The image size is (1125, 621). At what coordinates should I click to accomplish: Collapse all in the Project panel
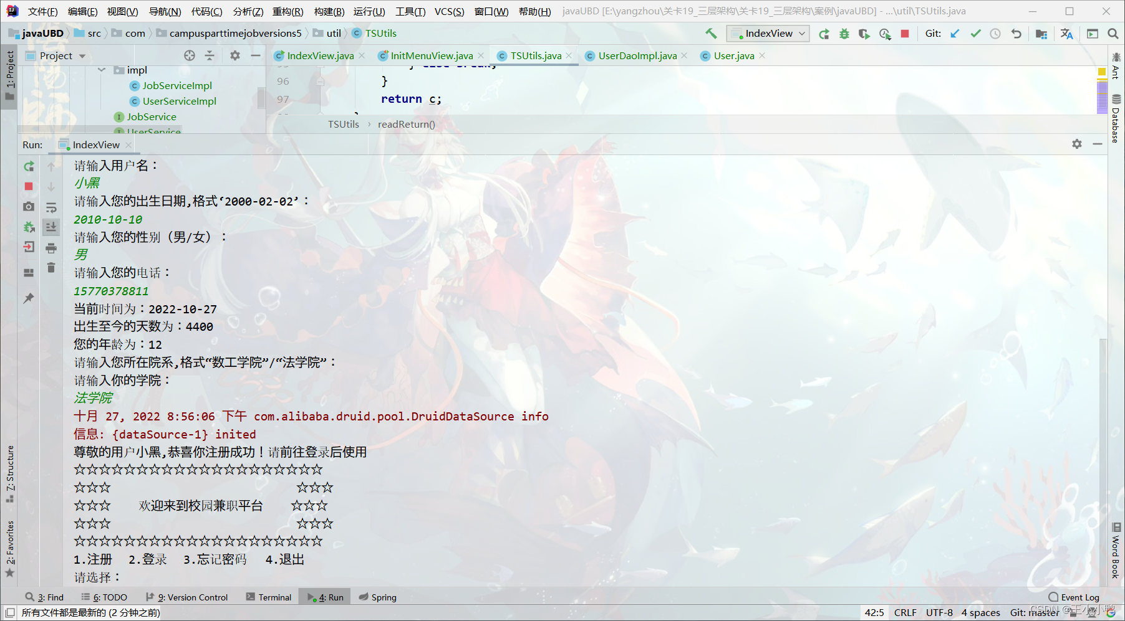[210, 55]
